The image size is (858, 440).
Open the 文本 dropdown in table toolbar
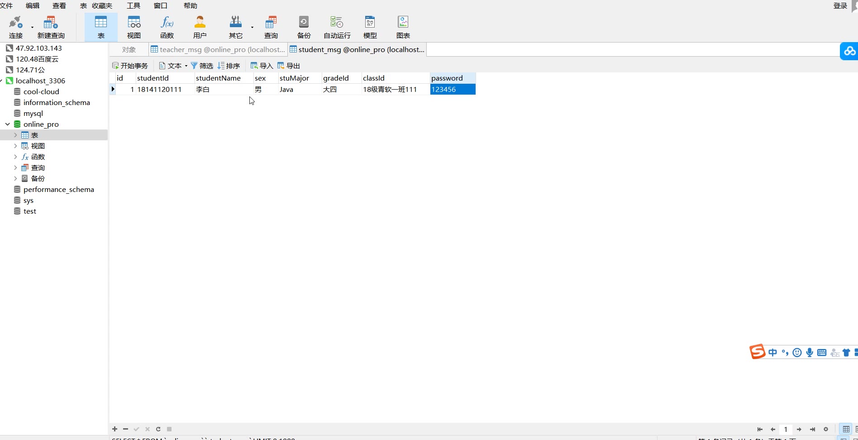pyautogui.click(x=174, y=66)
